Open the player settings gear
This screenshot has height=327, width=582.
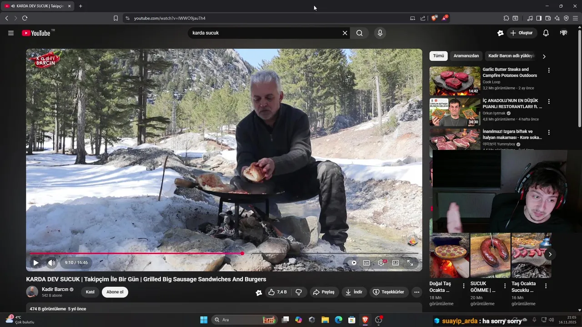coord(381,263)
